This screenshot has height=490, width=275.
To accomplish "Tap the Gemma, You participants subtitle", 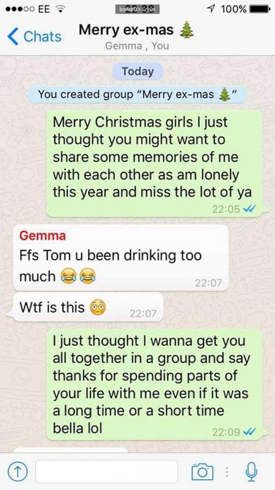I will tap(137, 46).
